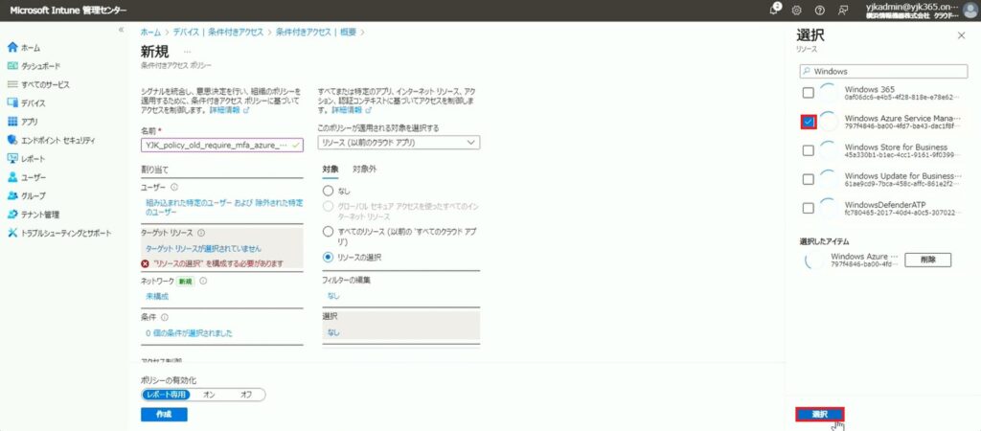This screenshot has height=431, width=981.
Task: Click the blue 選択 confirm button
Action: 820,414
